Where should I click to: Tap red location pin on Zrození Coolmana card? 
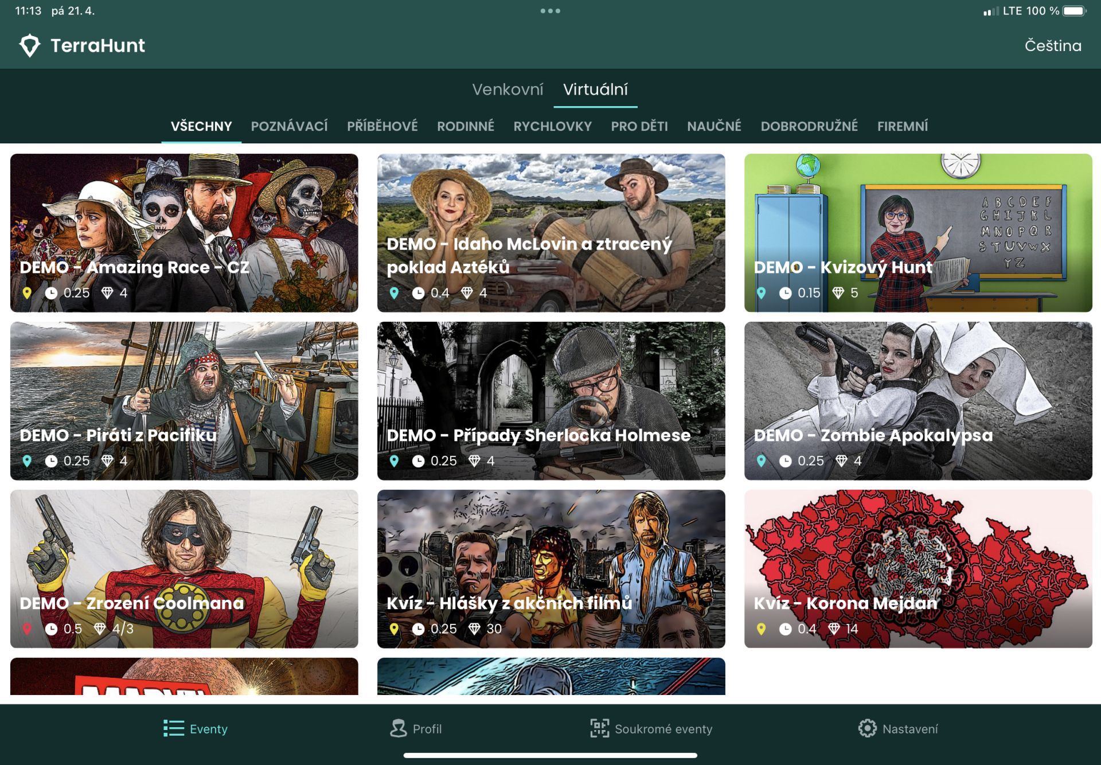27,629
